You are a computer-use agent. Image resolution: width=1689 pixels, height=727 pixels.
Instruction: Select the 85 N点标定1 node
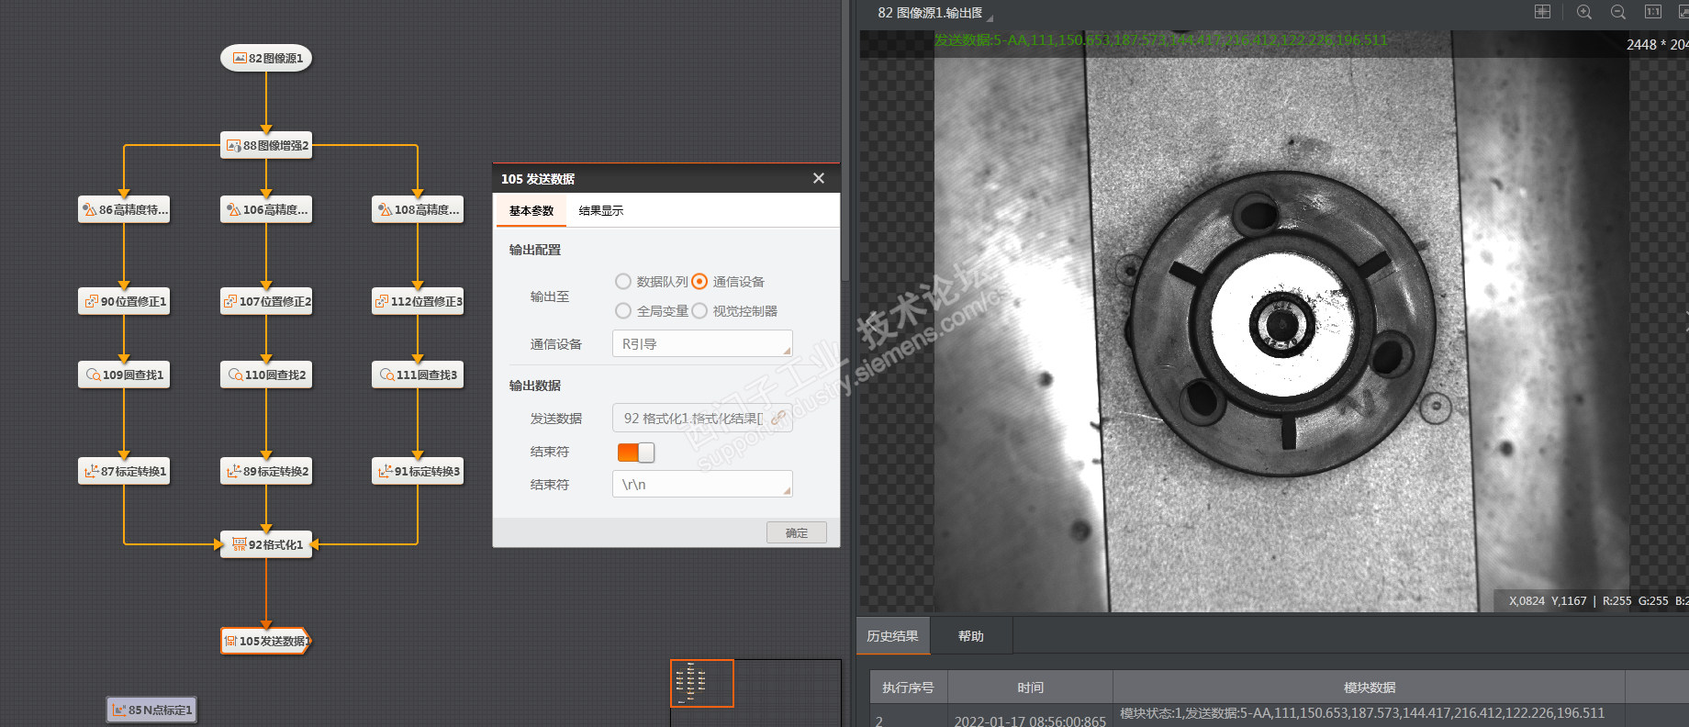151,710
